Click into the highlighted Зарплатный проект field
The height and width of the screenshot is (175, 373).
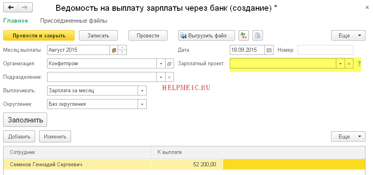point(283,64)
